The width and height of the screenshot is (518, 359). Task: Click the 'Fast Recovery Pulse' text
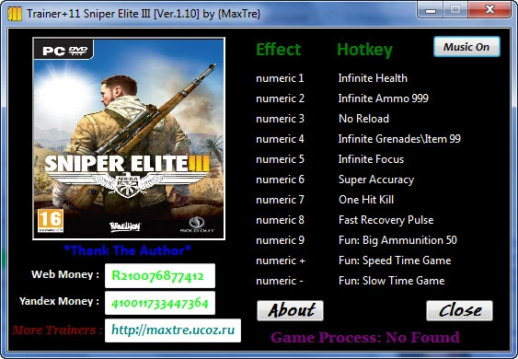click(386, 220)
